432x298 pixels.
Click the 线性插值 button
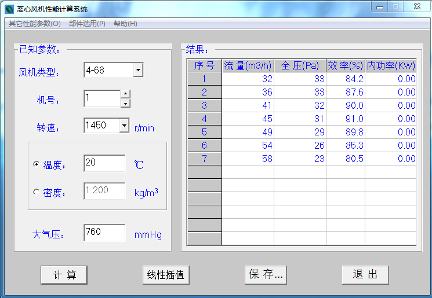(x=166, y=275)
